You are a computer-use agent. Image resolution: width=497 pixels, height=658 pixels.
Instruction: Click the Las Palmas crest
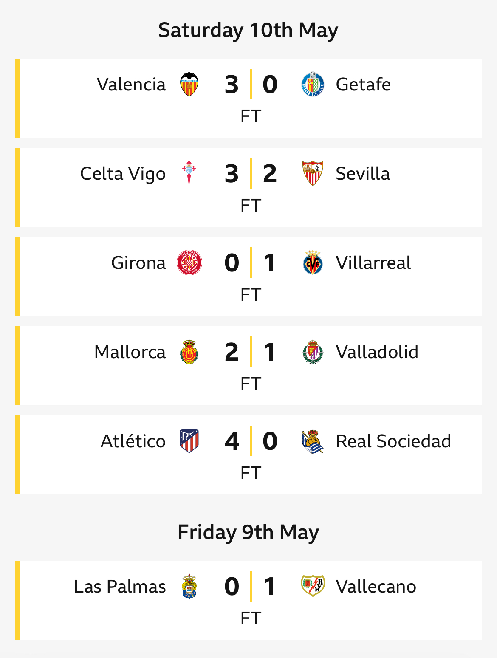tap(189, 586)
